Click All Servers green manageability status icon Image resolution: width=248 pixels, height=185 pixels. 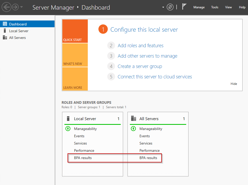133,129
